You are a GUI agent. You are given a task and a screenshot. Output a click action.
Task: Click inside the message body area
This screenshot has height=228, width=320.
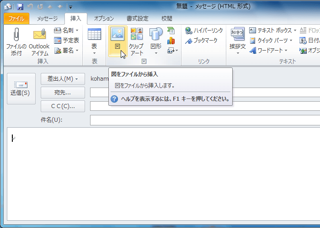[163, 174]
